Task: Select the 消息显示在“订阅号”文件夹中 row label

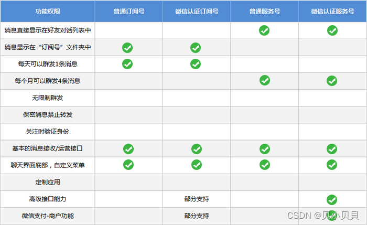Action: tap(48, 47)
